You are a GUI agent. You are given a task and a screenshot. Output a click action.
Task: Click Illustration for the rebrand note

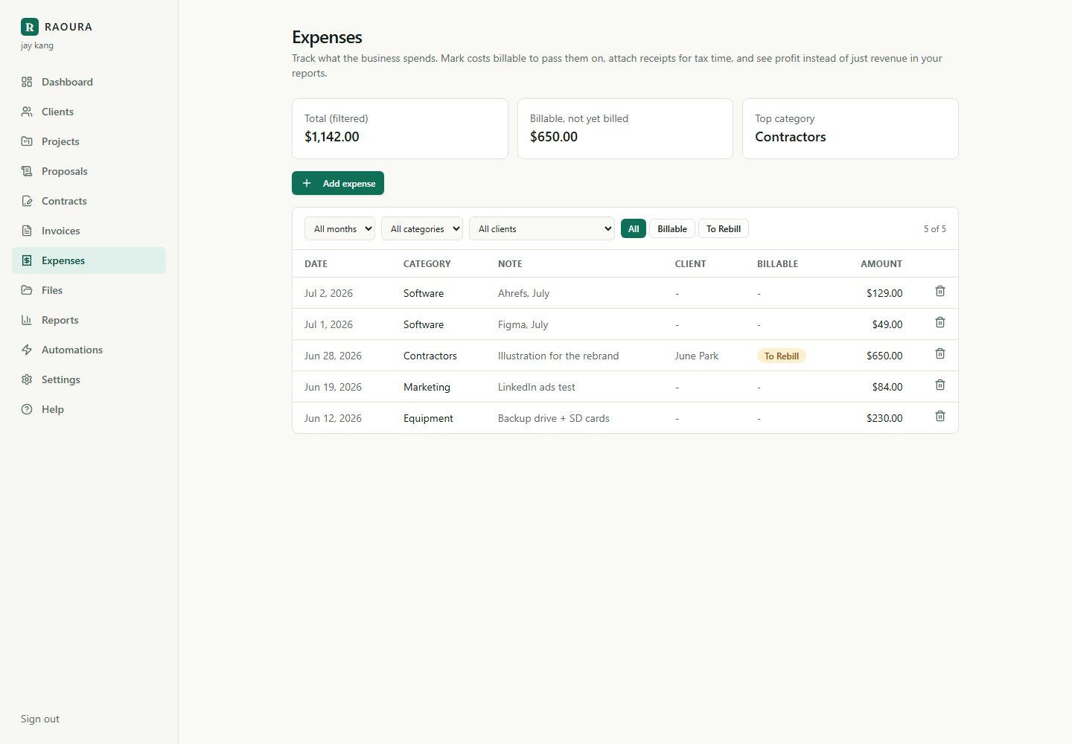pos(558,356)
